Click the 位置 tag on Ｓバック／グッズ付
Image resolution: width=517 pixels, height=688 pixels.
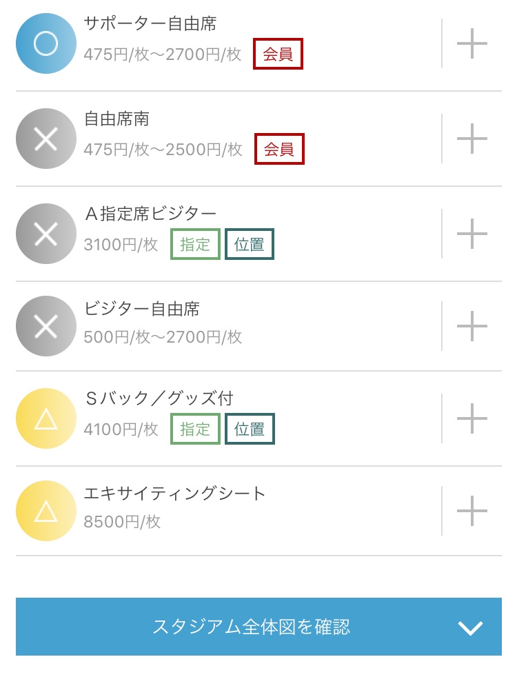[250, 429]
